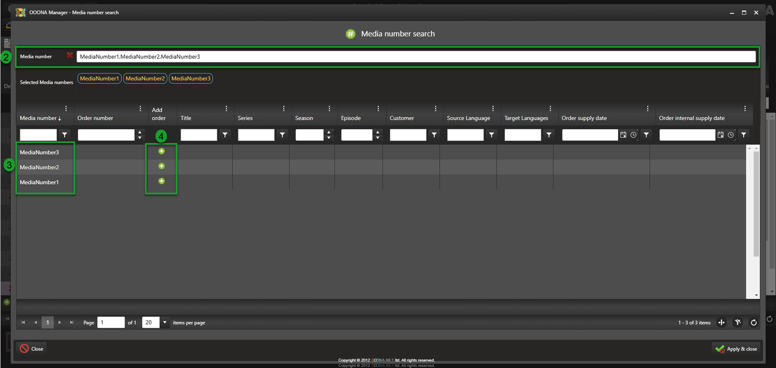Focus the Media number text input
Screen dimensions: 776x368
click(x=415, y=57)
